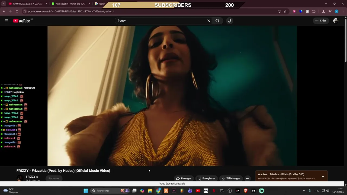The width and height of the screenshot is (347, 195).
Task: Click the music video player
Action: coord(172,96)
